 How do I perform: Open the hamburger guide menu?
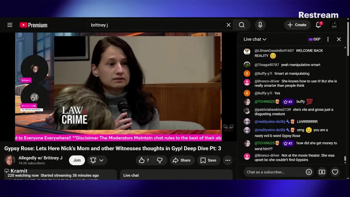pyautogui.click(x=10, y=25)
